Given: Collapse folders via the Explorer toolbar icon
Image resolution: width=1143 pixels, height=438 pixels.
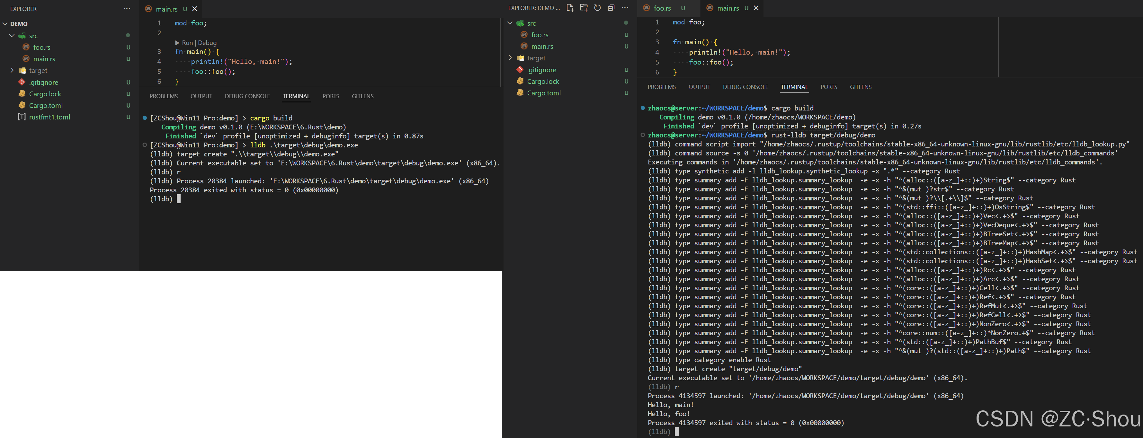Looking at the screenshot, I should [x=611, y=8].
